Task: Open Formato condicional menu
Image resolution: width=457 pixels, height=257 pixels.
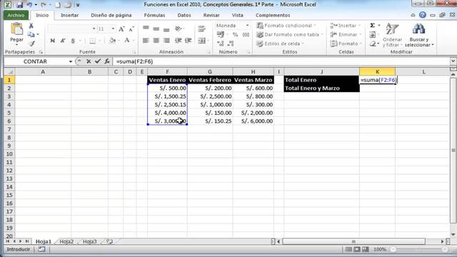Action: (x=286, y=26)
